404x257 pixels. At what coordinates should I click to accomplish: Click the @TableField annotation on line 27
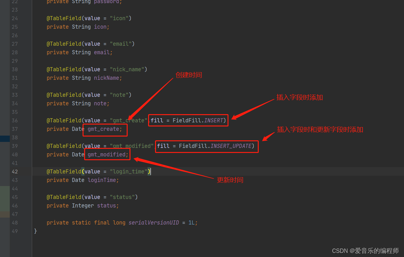pos(64,44)
